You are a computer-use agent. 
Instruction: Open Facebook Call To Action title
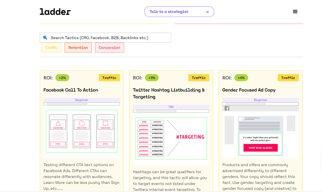[71, 90]
